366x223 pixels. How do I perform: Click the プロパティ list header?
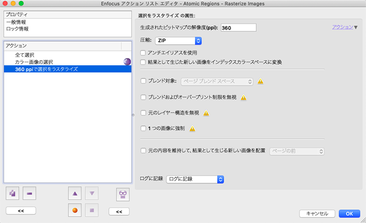67,15
